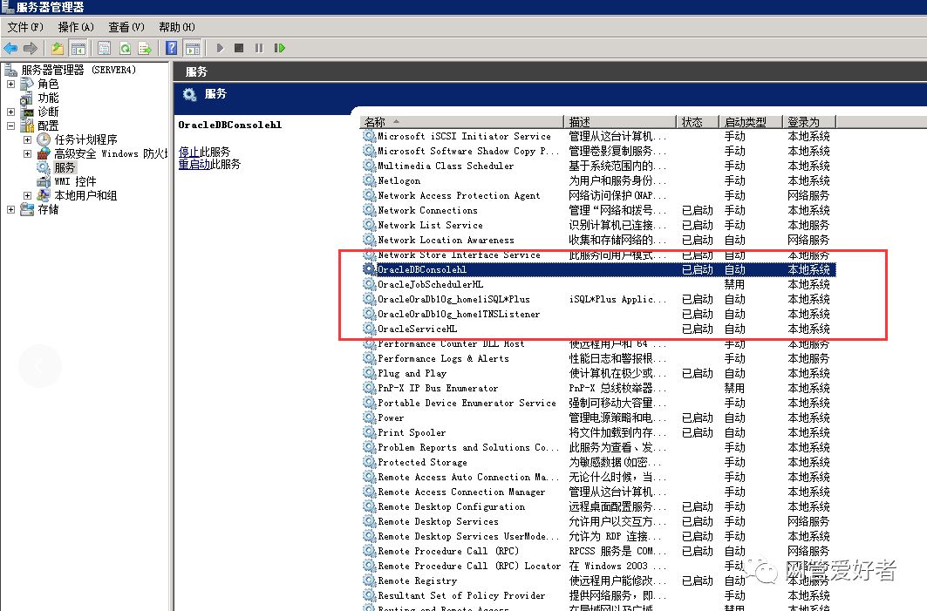Click the 重启动 this service link
927x611 pixels.
(x=194, y=164)
